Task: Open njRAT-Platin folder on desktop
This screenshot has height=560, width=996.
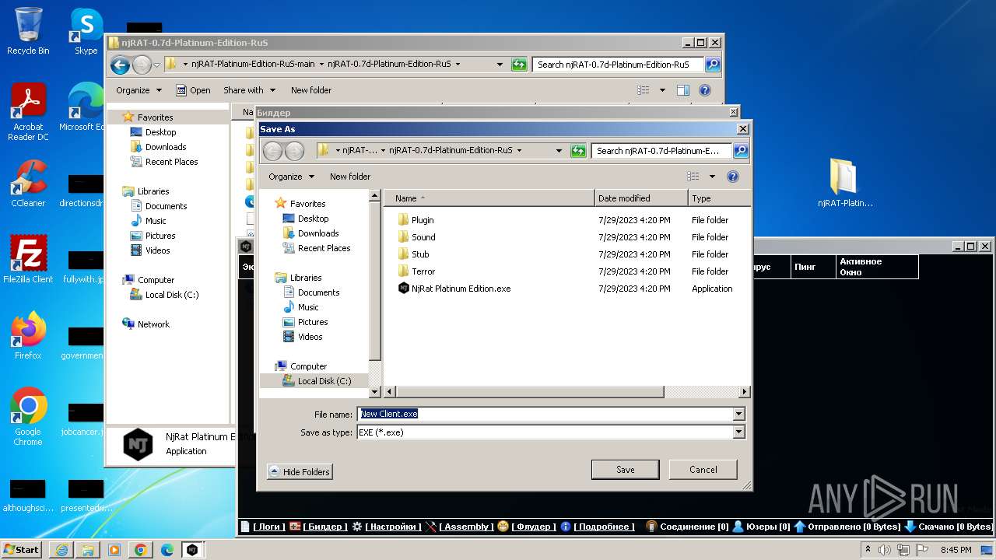Action: (x=845, y=184)
